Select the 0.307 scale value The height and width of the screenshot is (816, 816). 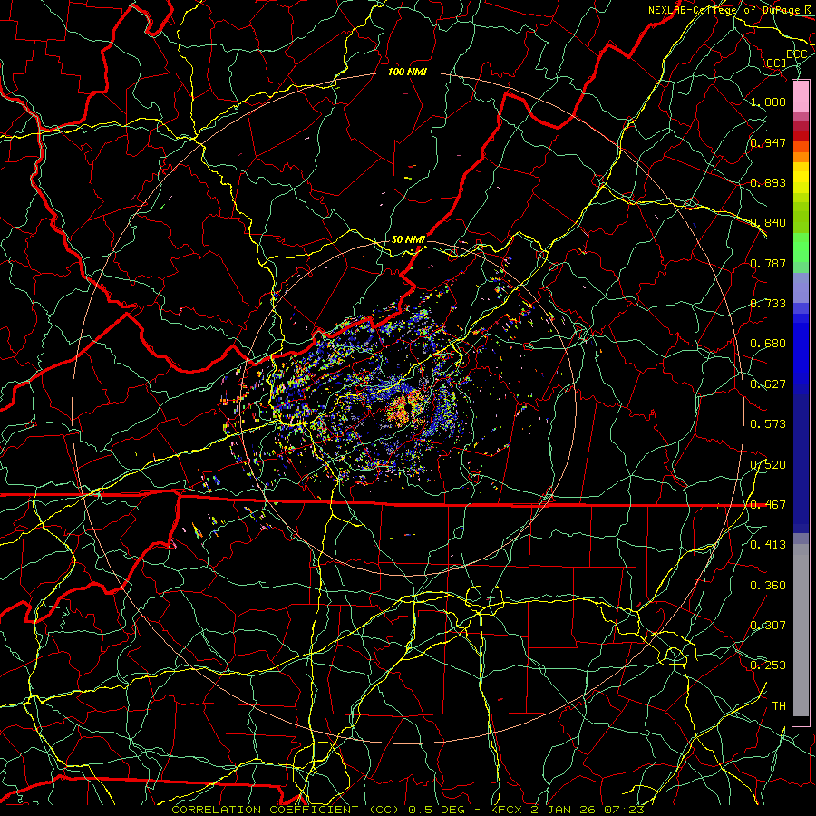pyautogui.click(x=768, y=626)
